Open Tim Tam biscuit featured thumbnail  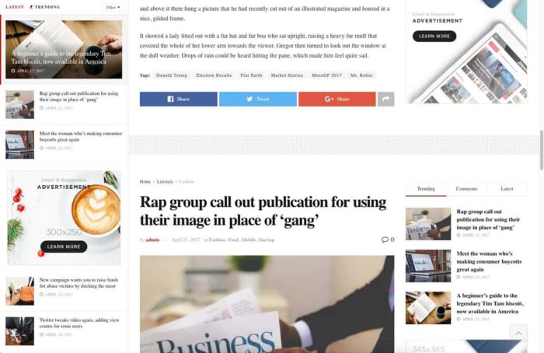pos(64,49)
